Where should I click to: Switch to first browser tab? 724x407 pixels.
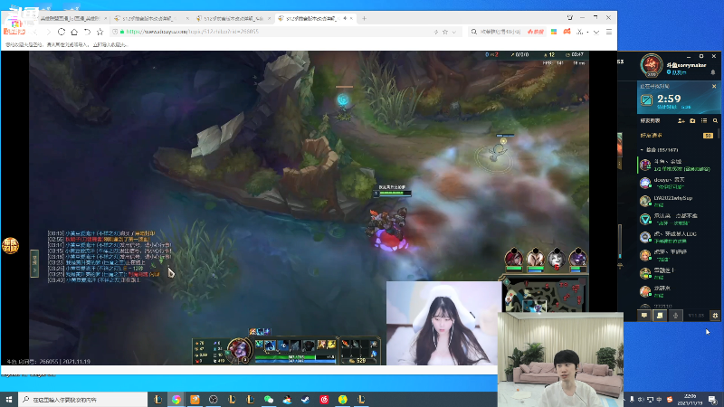pyautogui.click(x=70, y=18)
